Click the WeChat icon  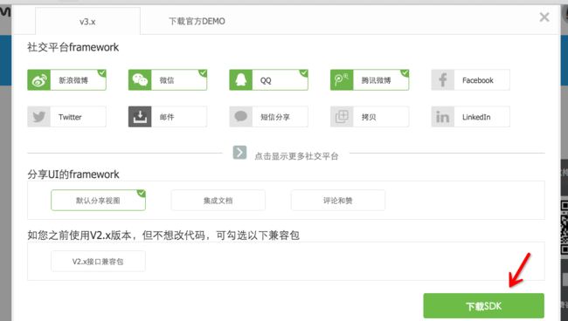[x=140, y=80]
